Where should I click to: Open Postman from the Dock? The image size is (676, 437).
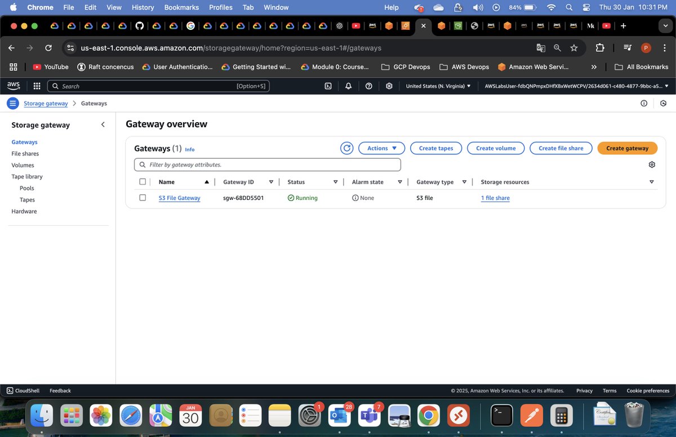coord(531,416)
